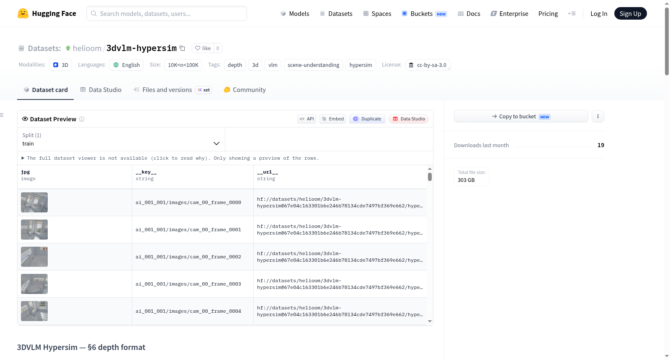Switch to the Data Studio tab
670x360 pixels.
click(100, 89)
